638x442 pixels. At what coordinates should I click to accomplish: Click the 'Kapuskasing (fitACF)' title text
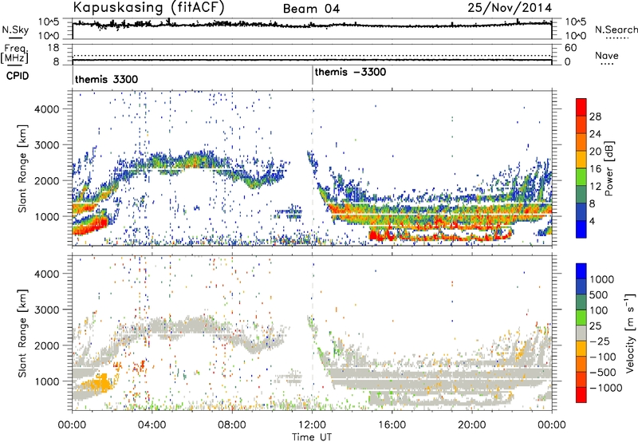click(148, 7)
